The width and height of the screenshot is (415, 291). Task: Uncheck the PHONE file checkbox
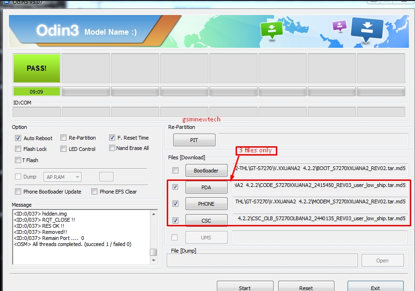point(175,204)
